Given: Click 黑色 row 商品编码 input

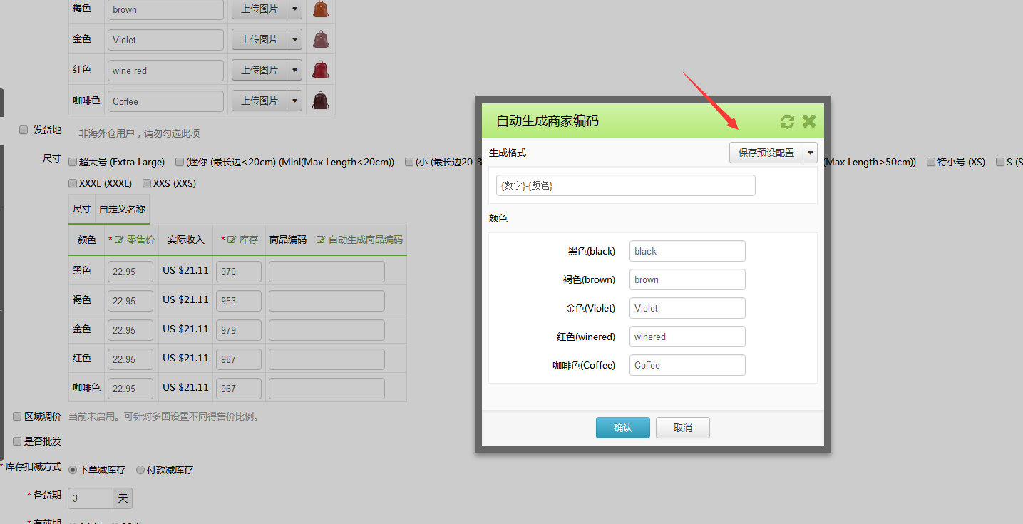Looking at the screenshot, I should [x=327, y=272].
